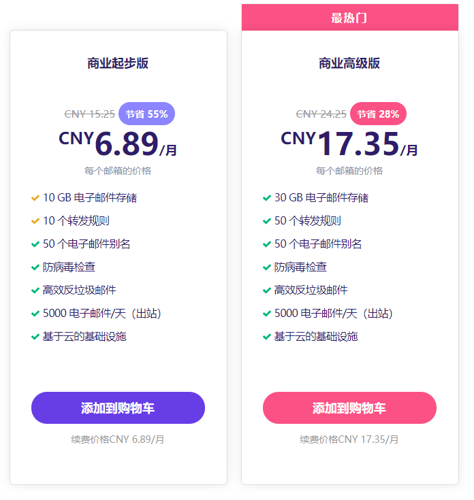This screenshot has width=474, height=500.
Task: Select the 商业起步版 plan title
Action: [118, 63]
